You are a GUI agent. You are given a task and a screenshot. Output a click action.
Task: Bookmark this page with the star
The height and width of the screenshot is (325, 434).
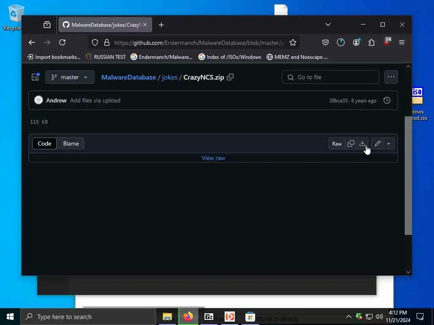pos(292,43)
